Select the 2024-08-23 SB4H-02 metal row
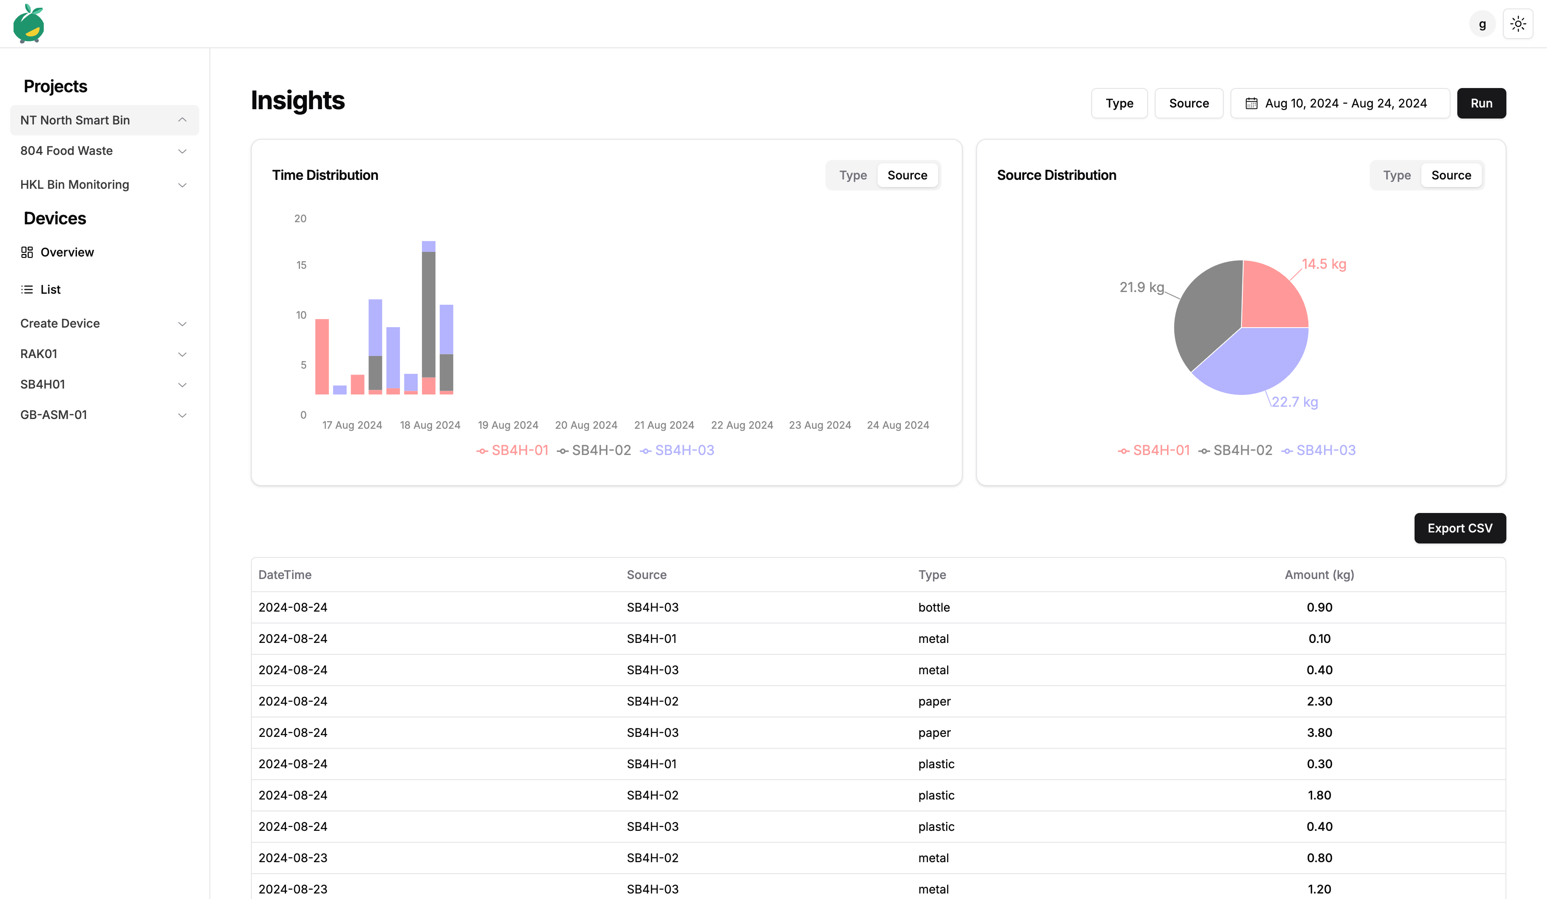Viewport: 1547px width, 899px height. [878, 858]
